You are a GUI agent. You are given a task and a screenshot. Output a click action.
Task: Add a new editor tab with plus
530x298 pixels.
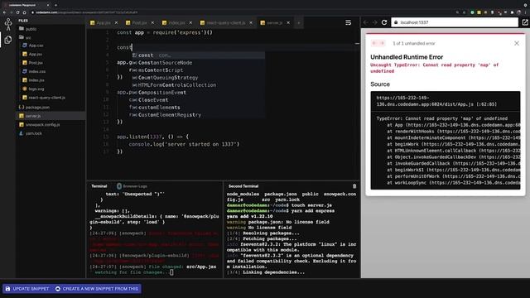point(299,22)
